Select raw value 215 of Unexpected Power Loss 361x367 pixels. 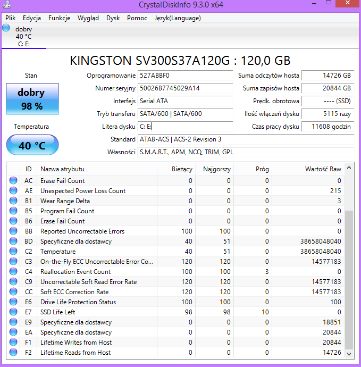point(335,191)
